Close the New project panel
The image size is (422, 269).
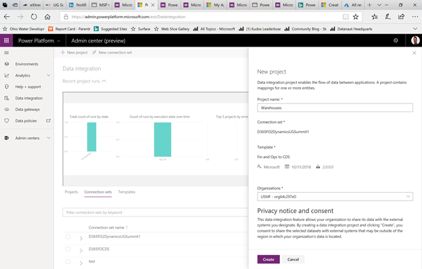pyautogui.click(x=414, y=53)
